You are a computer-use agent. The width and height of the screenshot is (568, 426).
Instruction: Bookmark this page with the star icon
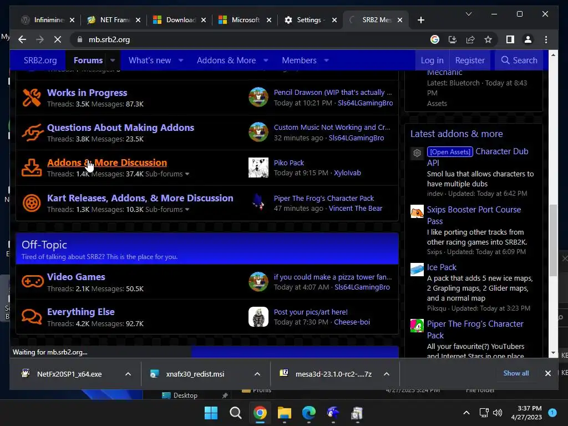488,39
